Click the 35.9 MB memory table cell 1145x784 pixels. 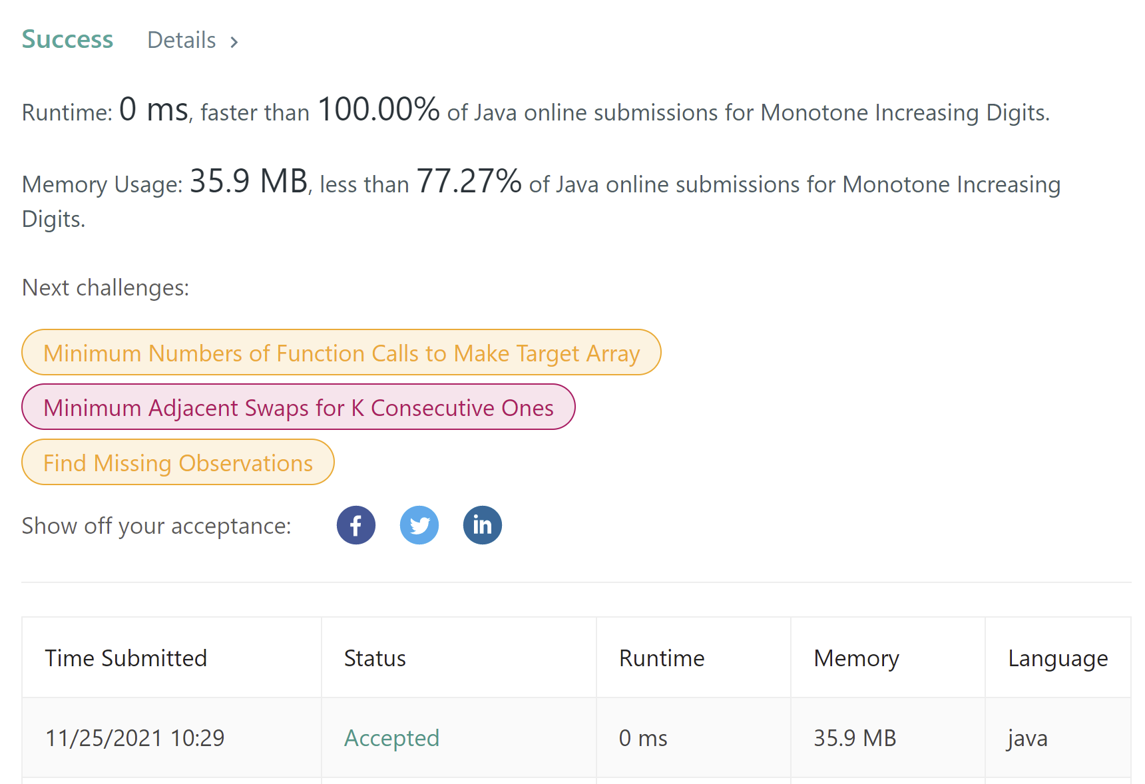(x=855, y=738)
